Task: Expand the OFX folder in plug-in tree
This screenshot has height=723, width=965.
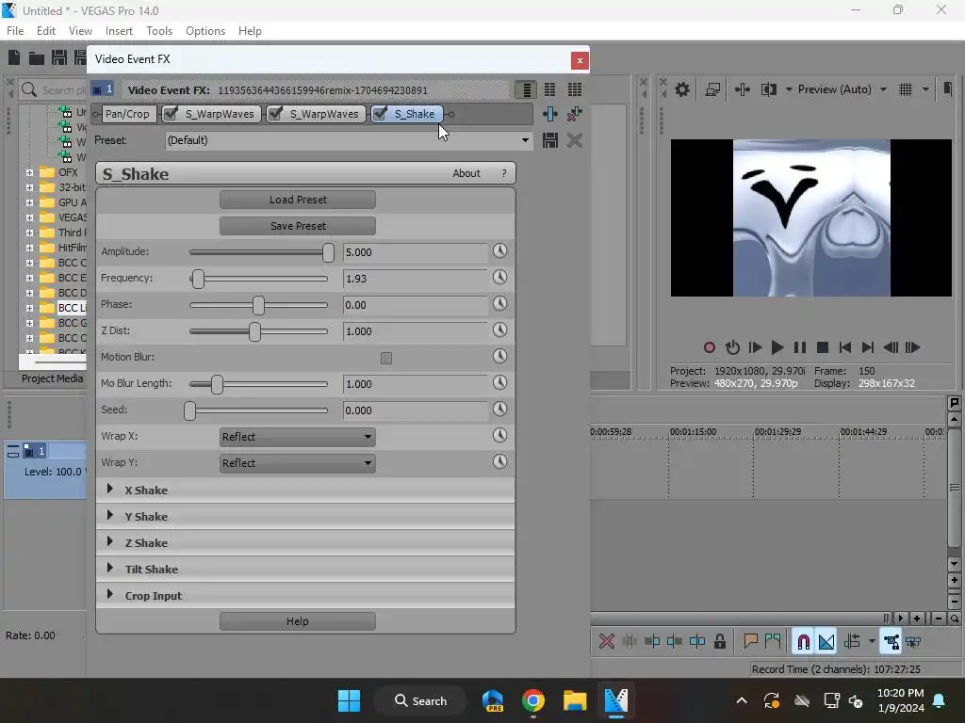Action: point(29,173)
